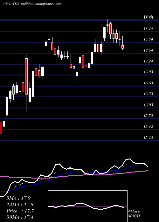Image resolution: width=159 pixels, height=222 pixels.
Task: Click the 12MA : 17.8 readout
Action: click(20, 205)
